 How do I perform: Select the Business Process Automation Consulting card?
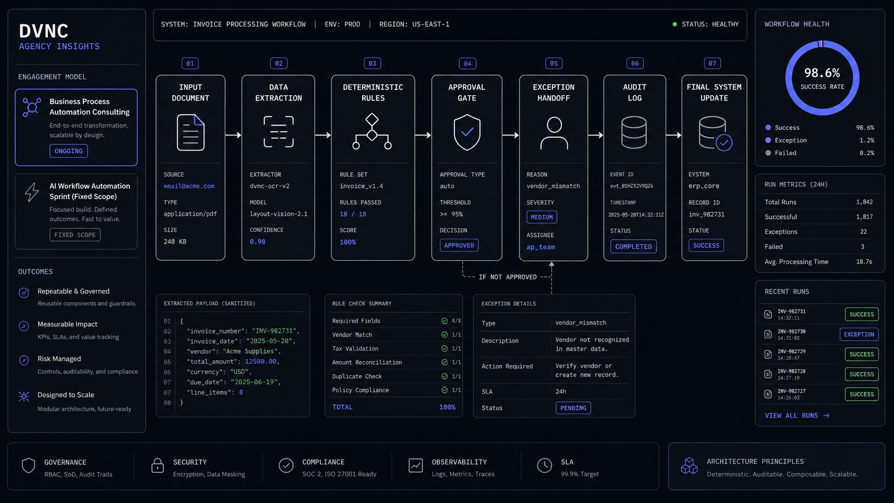click(x=76, y=127)
